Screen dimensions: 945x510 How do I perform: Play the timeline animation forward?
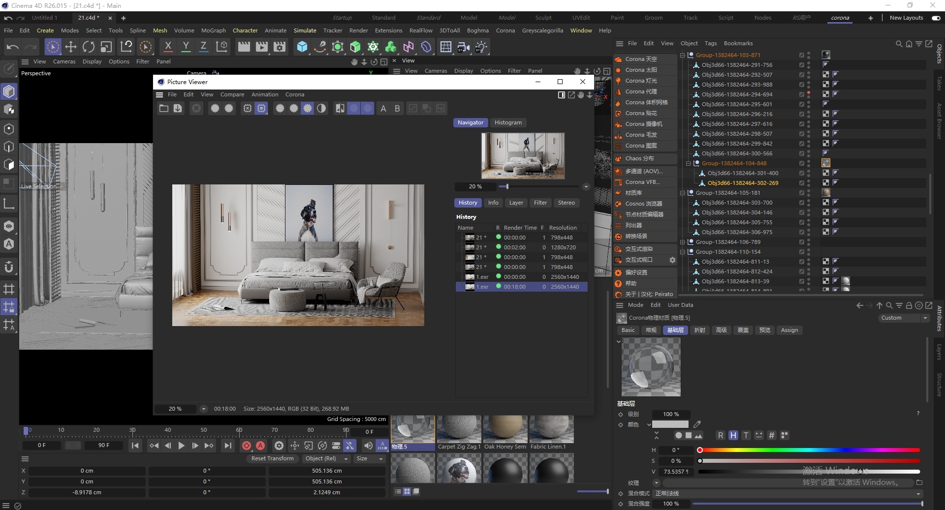click(x=181, y=446)
